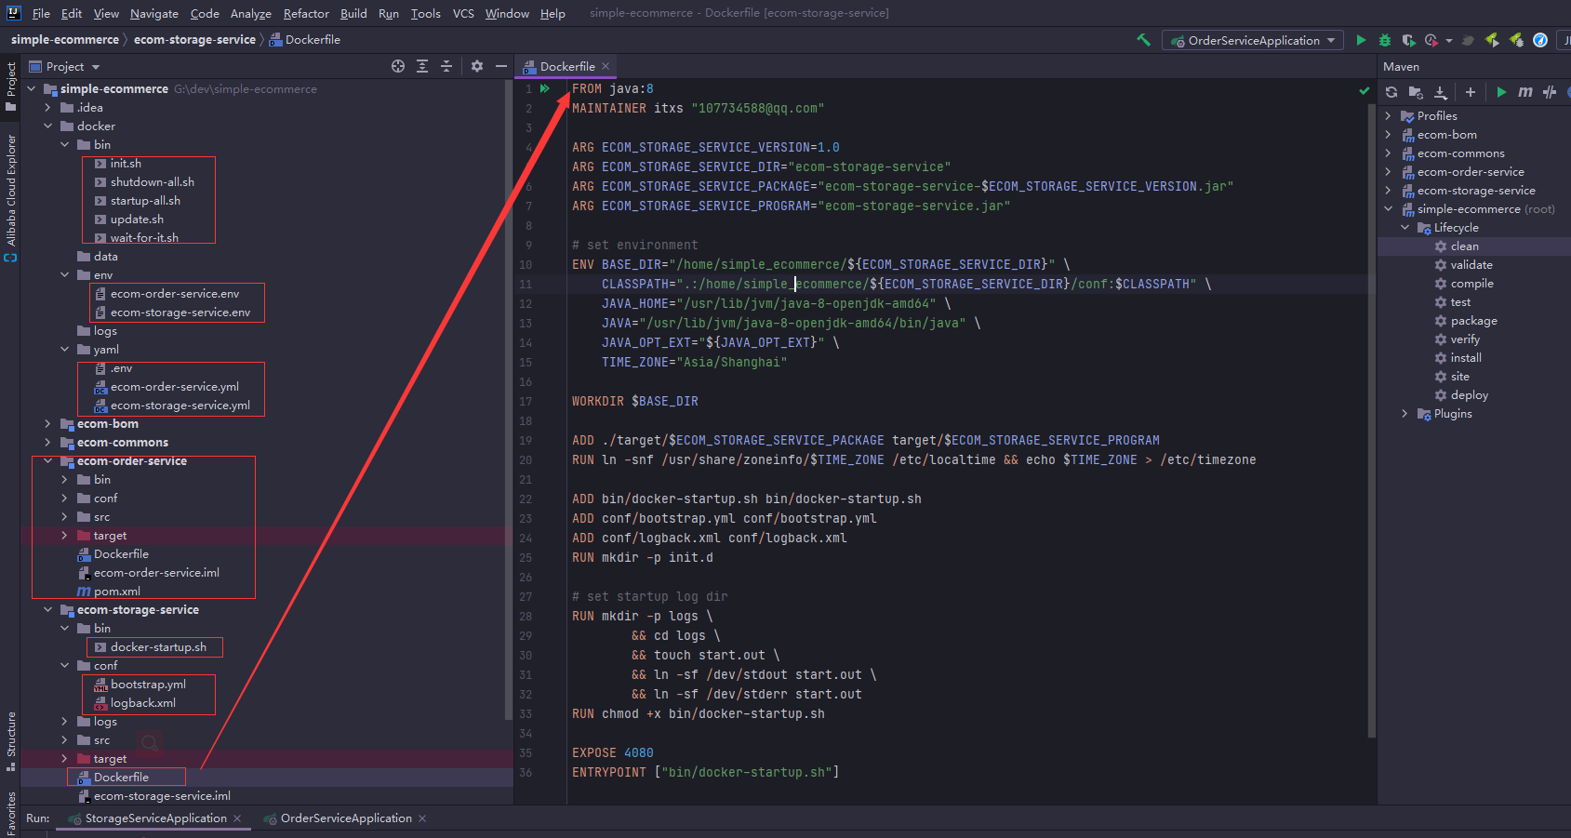Image resolution: width=1571 pixels, height=838 pixels.
Task: Open the Navigate menu
Action: 153,13
